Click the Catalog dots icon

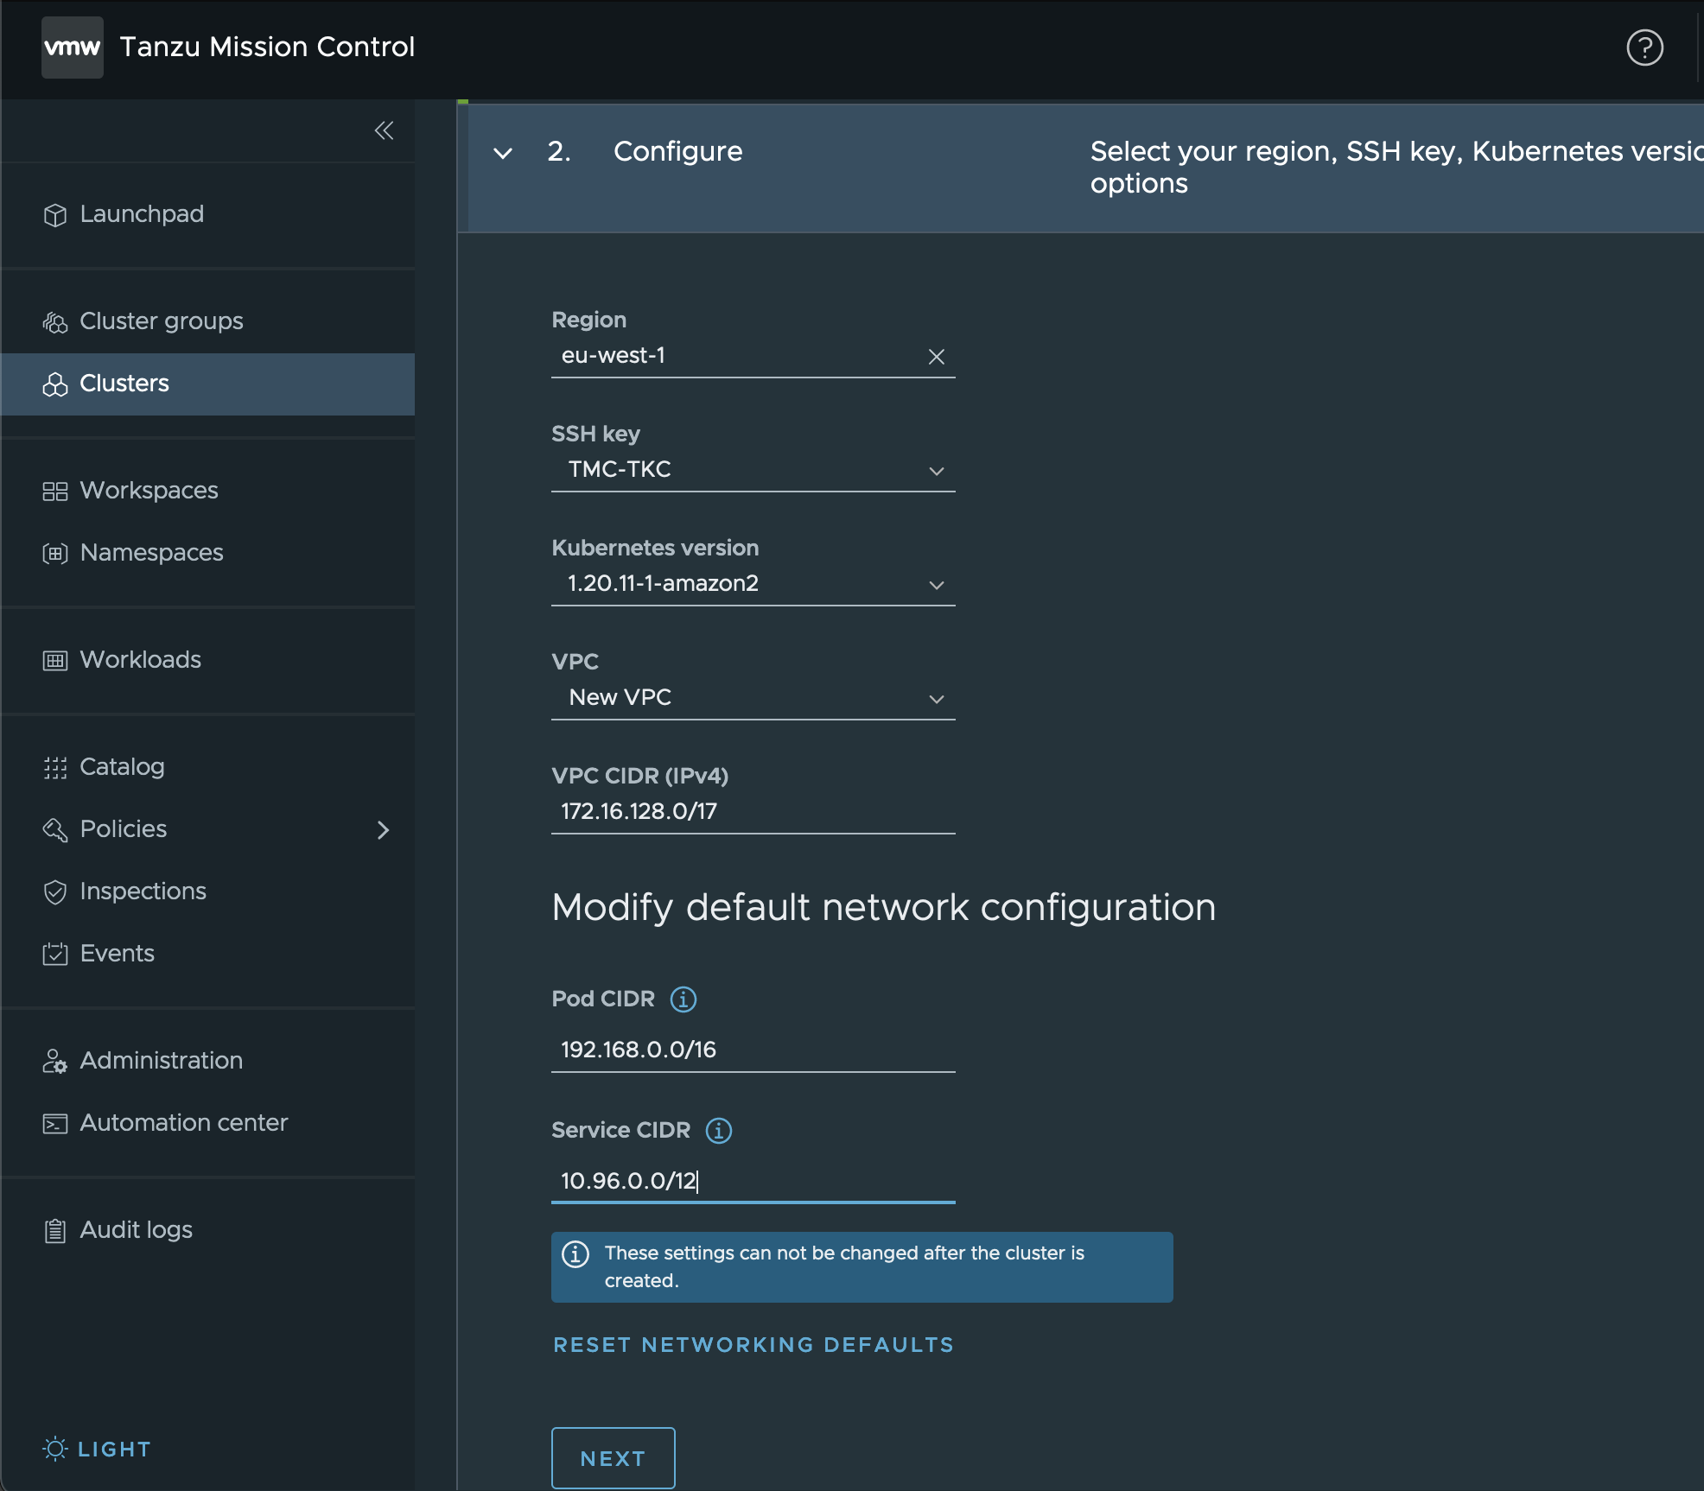55,767
